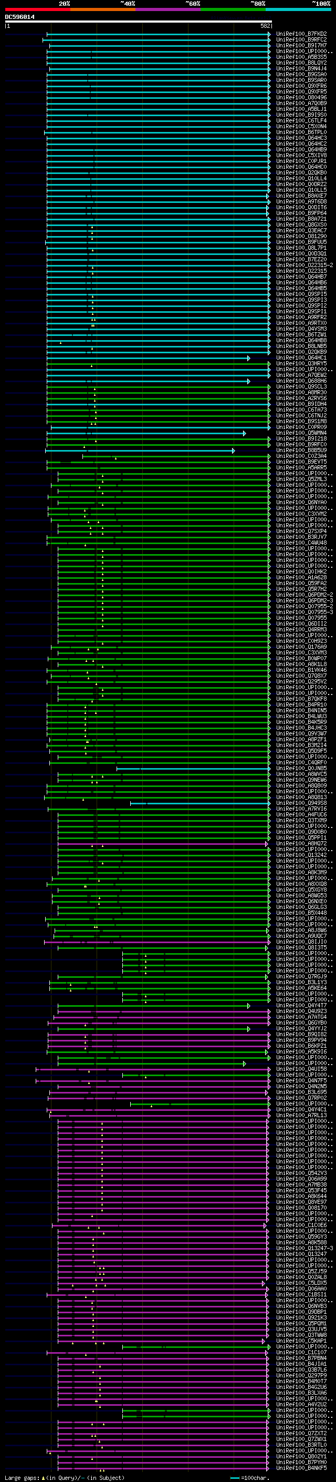Select the query label DC596014
Viewport: 336px width, 1482px height.
[19, 17]
